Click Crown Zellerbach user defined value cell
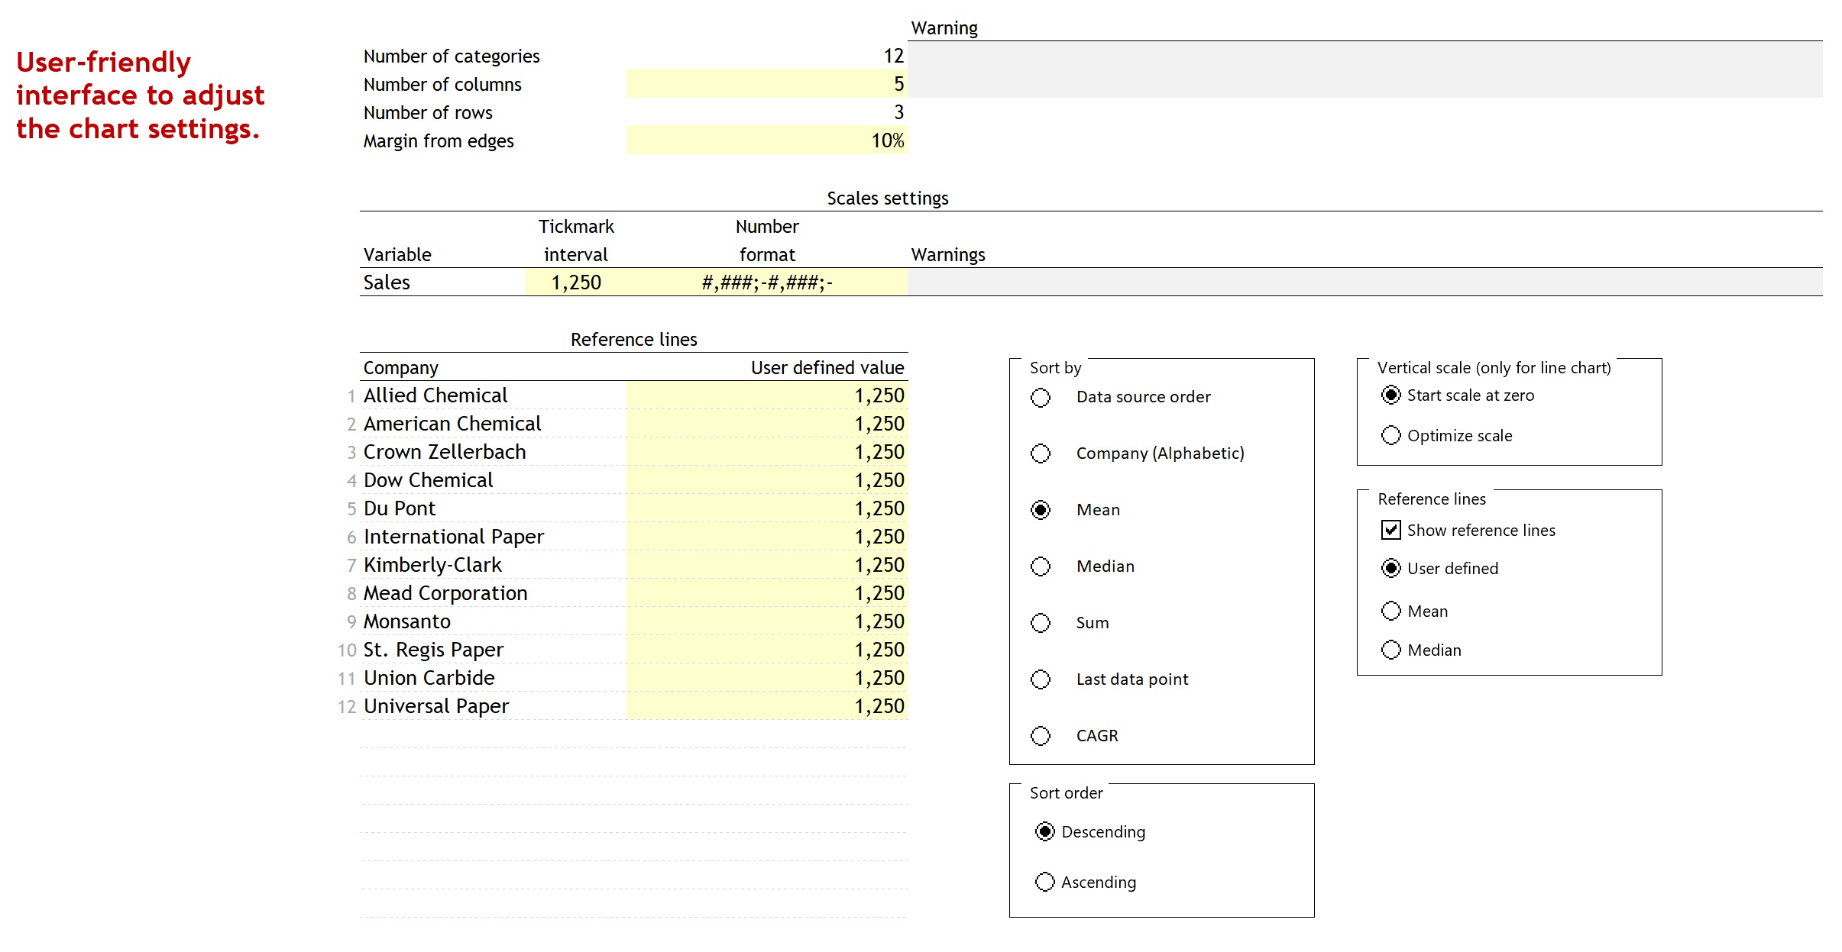 [x=767, y=452]
